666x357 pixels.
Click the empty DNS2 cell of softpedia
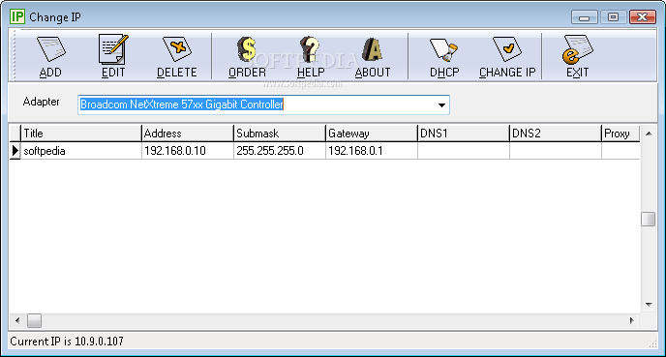[556, 151]
